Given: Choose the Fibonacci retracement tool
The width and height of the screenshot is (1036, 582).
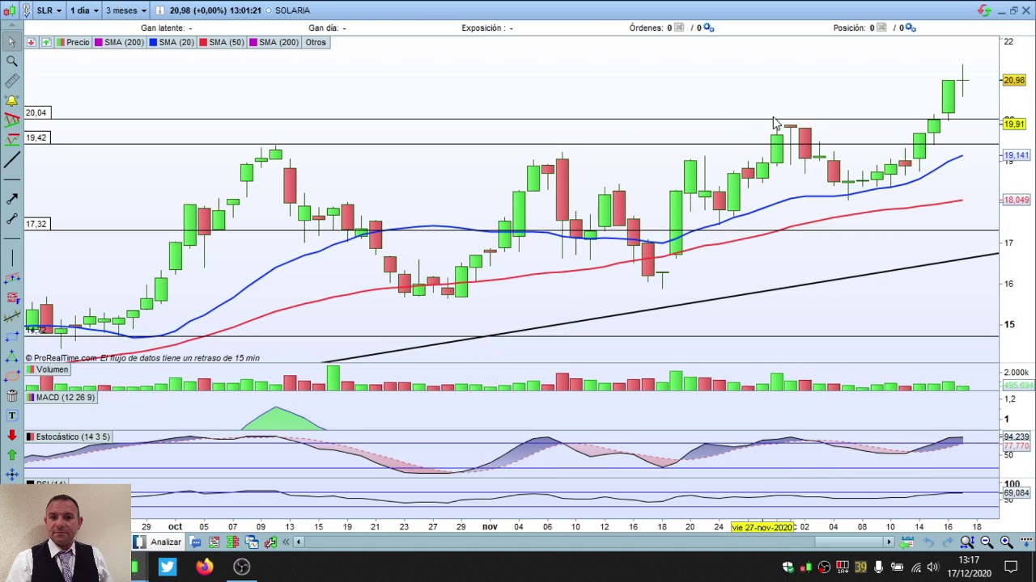Looking at the screenshot, I should pos(11,297).
